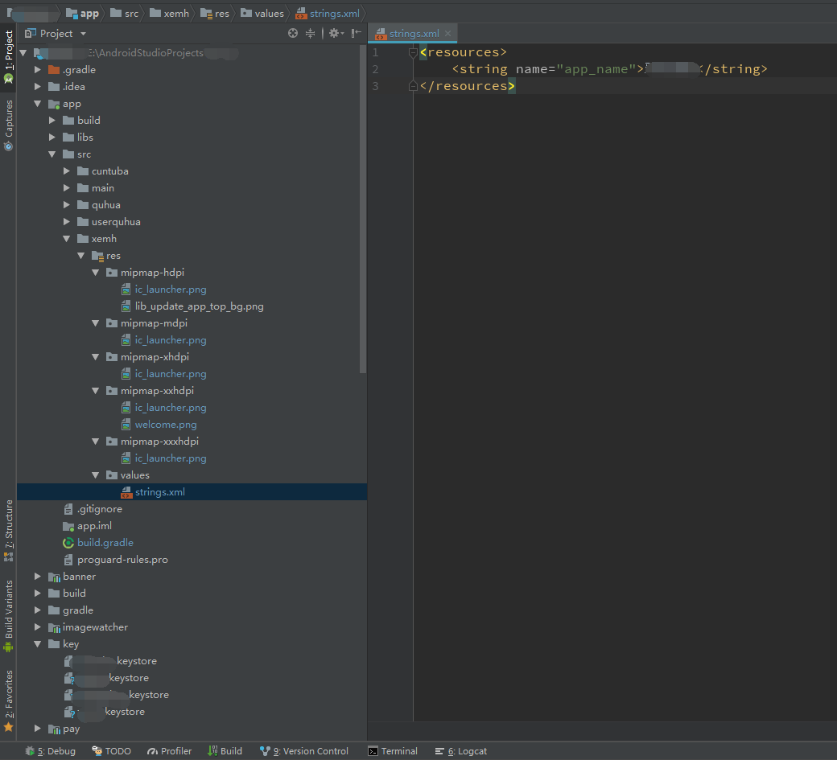Expand the userquhua folder
Image resolution: width=837 pixels, height=760 pixels.
[66, 221]
